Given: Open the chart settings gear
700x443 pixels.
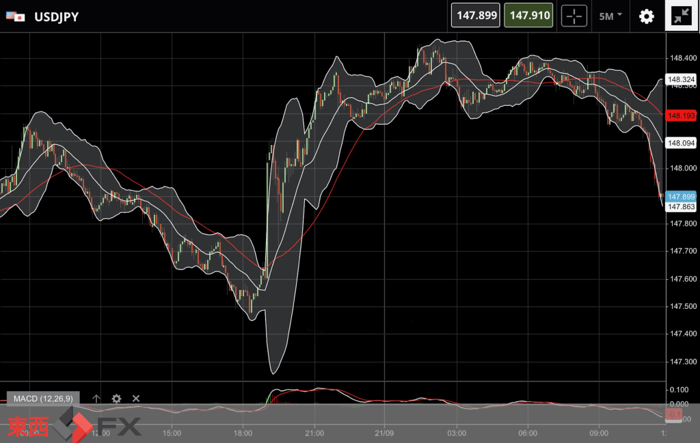Looking at the screenshot, I should pos(646,16).
